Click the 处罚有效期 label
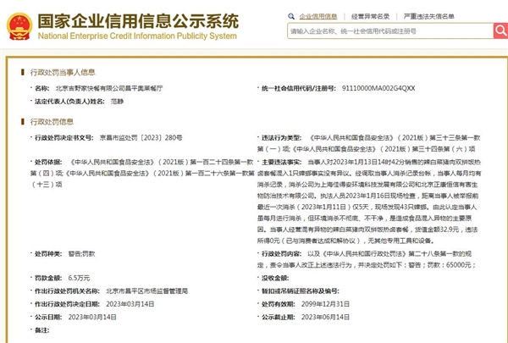 tap(279, 304)
